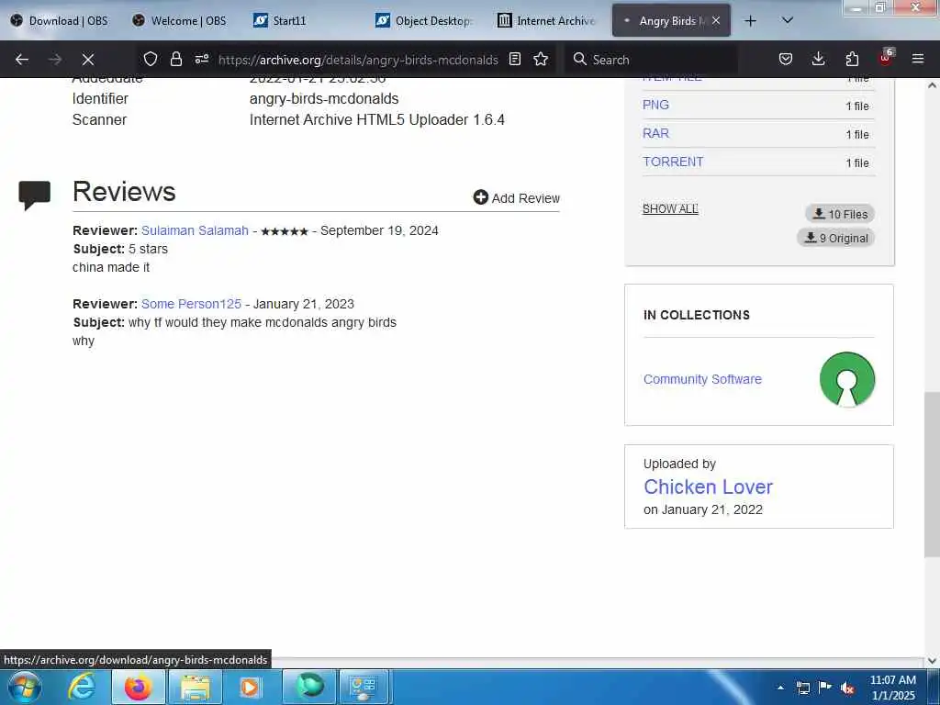Switch to Internet Archive tab
The image size is (940, 705).
point(546,21)
